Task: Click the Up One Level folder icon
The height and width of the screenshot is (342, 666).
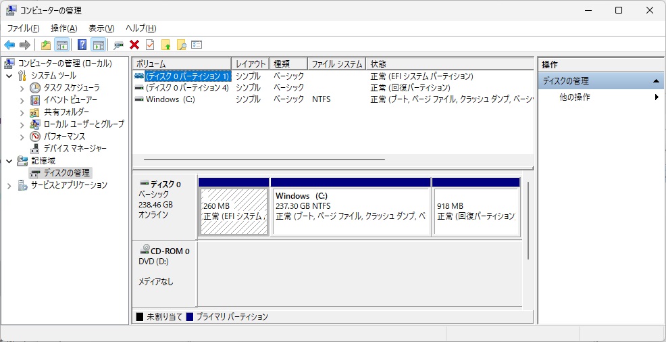Action: coord(45,45)
